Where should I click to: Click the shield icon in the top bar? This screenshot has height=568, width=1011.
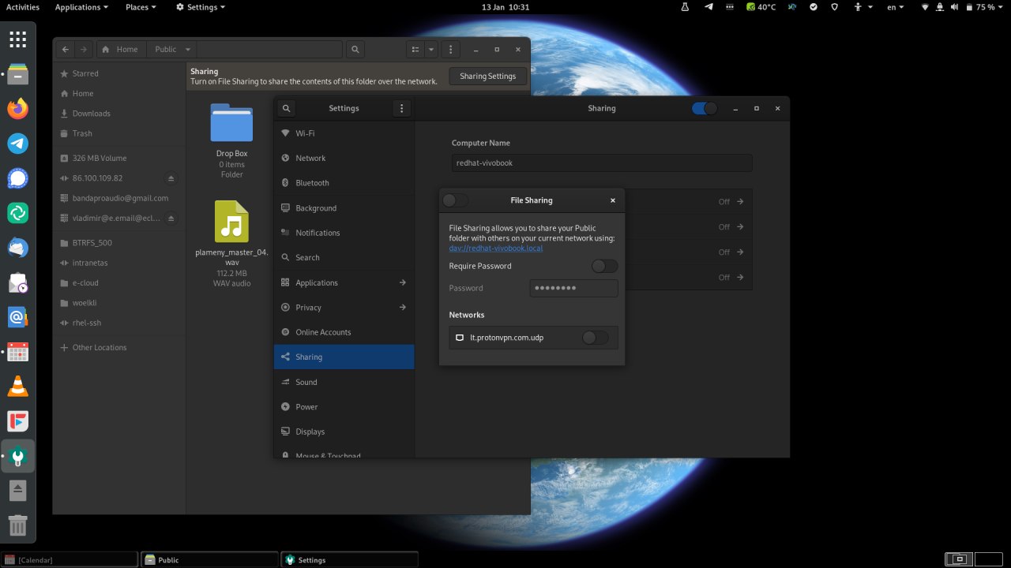[835, 7]
